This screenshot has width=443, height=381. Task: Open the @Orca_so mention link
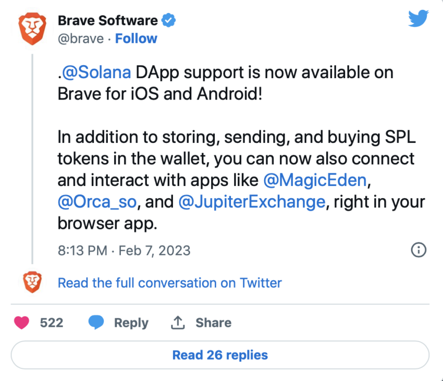coord(97,202)
